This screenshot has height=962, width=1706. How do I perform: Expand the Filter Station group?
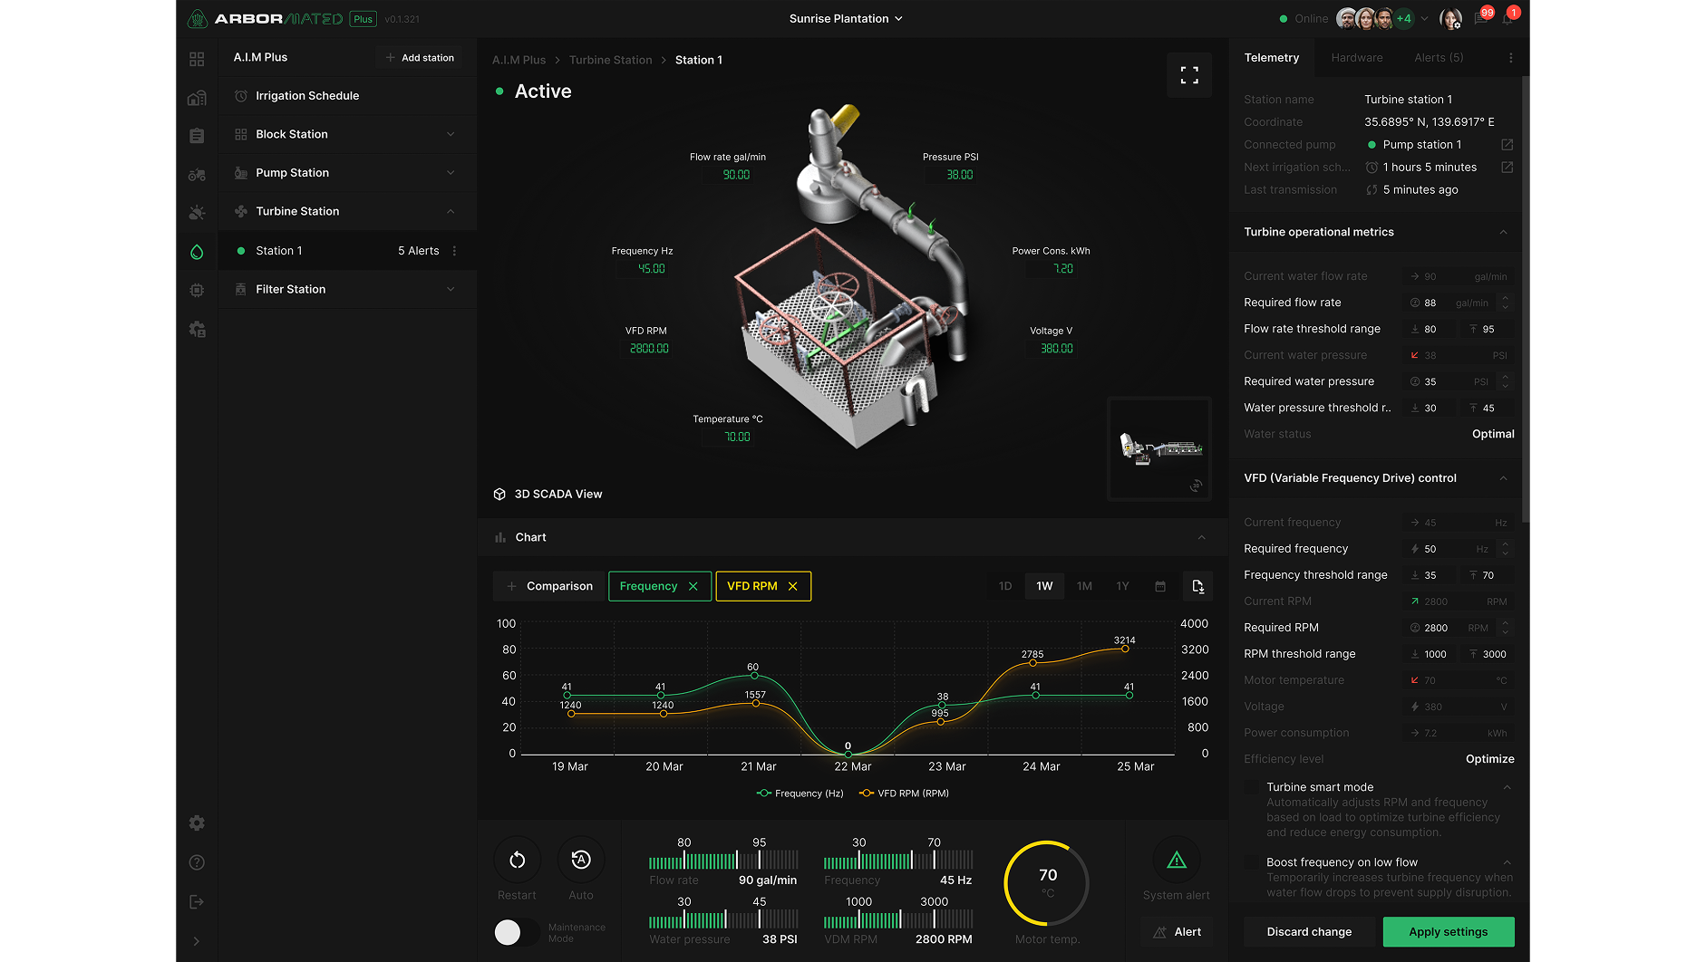coord(347,290)
